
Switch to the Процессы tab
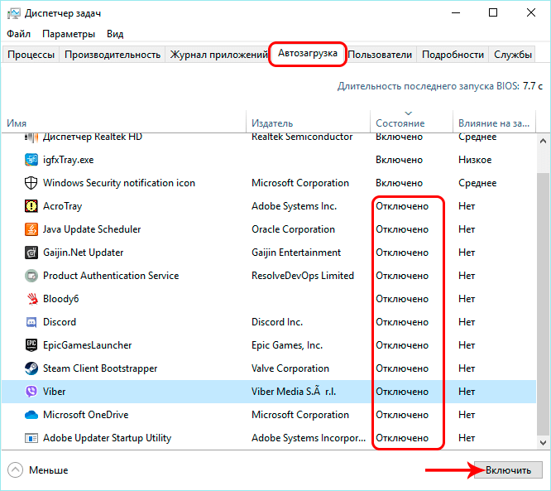pyautogui.click(x=31, y=55)
